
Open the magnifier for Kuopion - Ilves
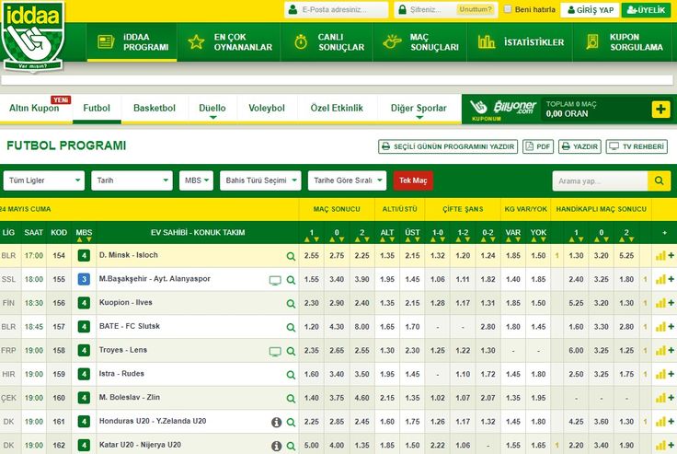pyautogui.click(x=291, y=304)
